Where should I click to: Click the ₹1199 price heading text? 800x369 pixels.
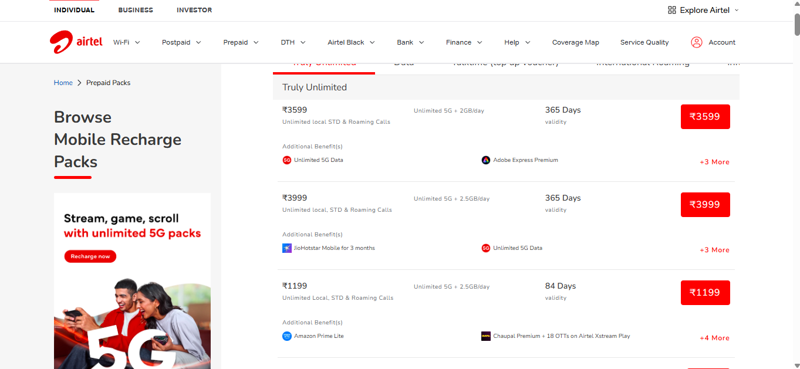(295, 286)
